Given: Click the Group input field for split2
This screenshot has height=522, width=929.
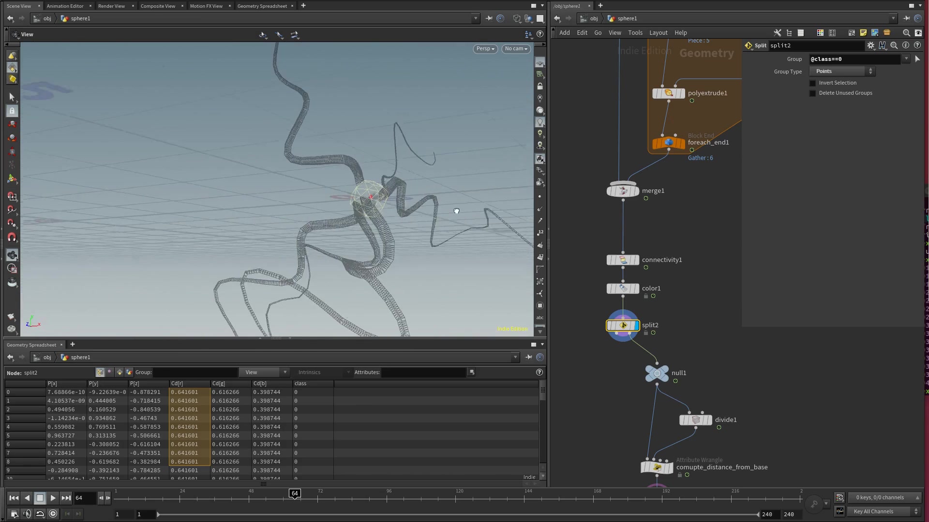Looking at the screenshot, I should tap(854, 59).
